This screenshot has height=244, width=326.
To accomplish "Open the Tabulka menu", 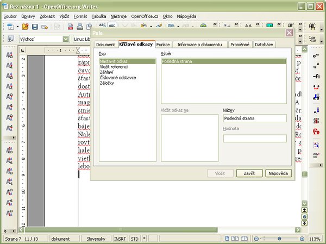I will 99,16.
